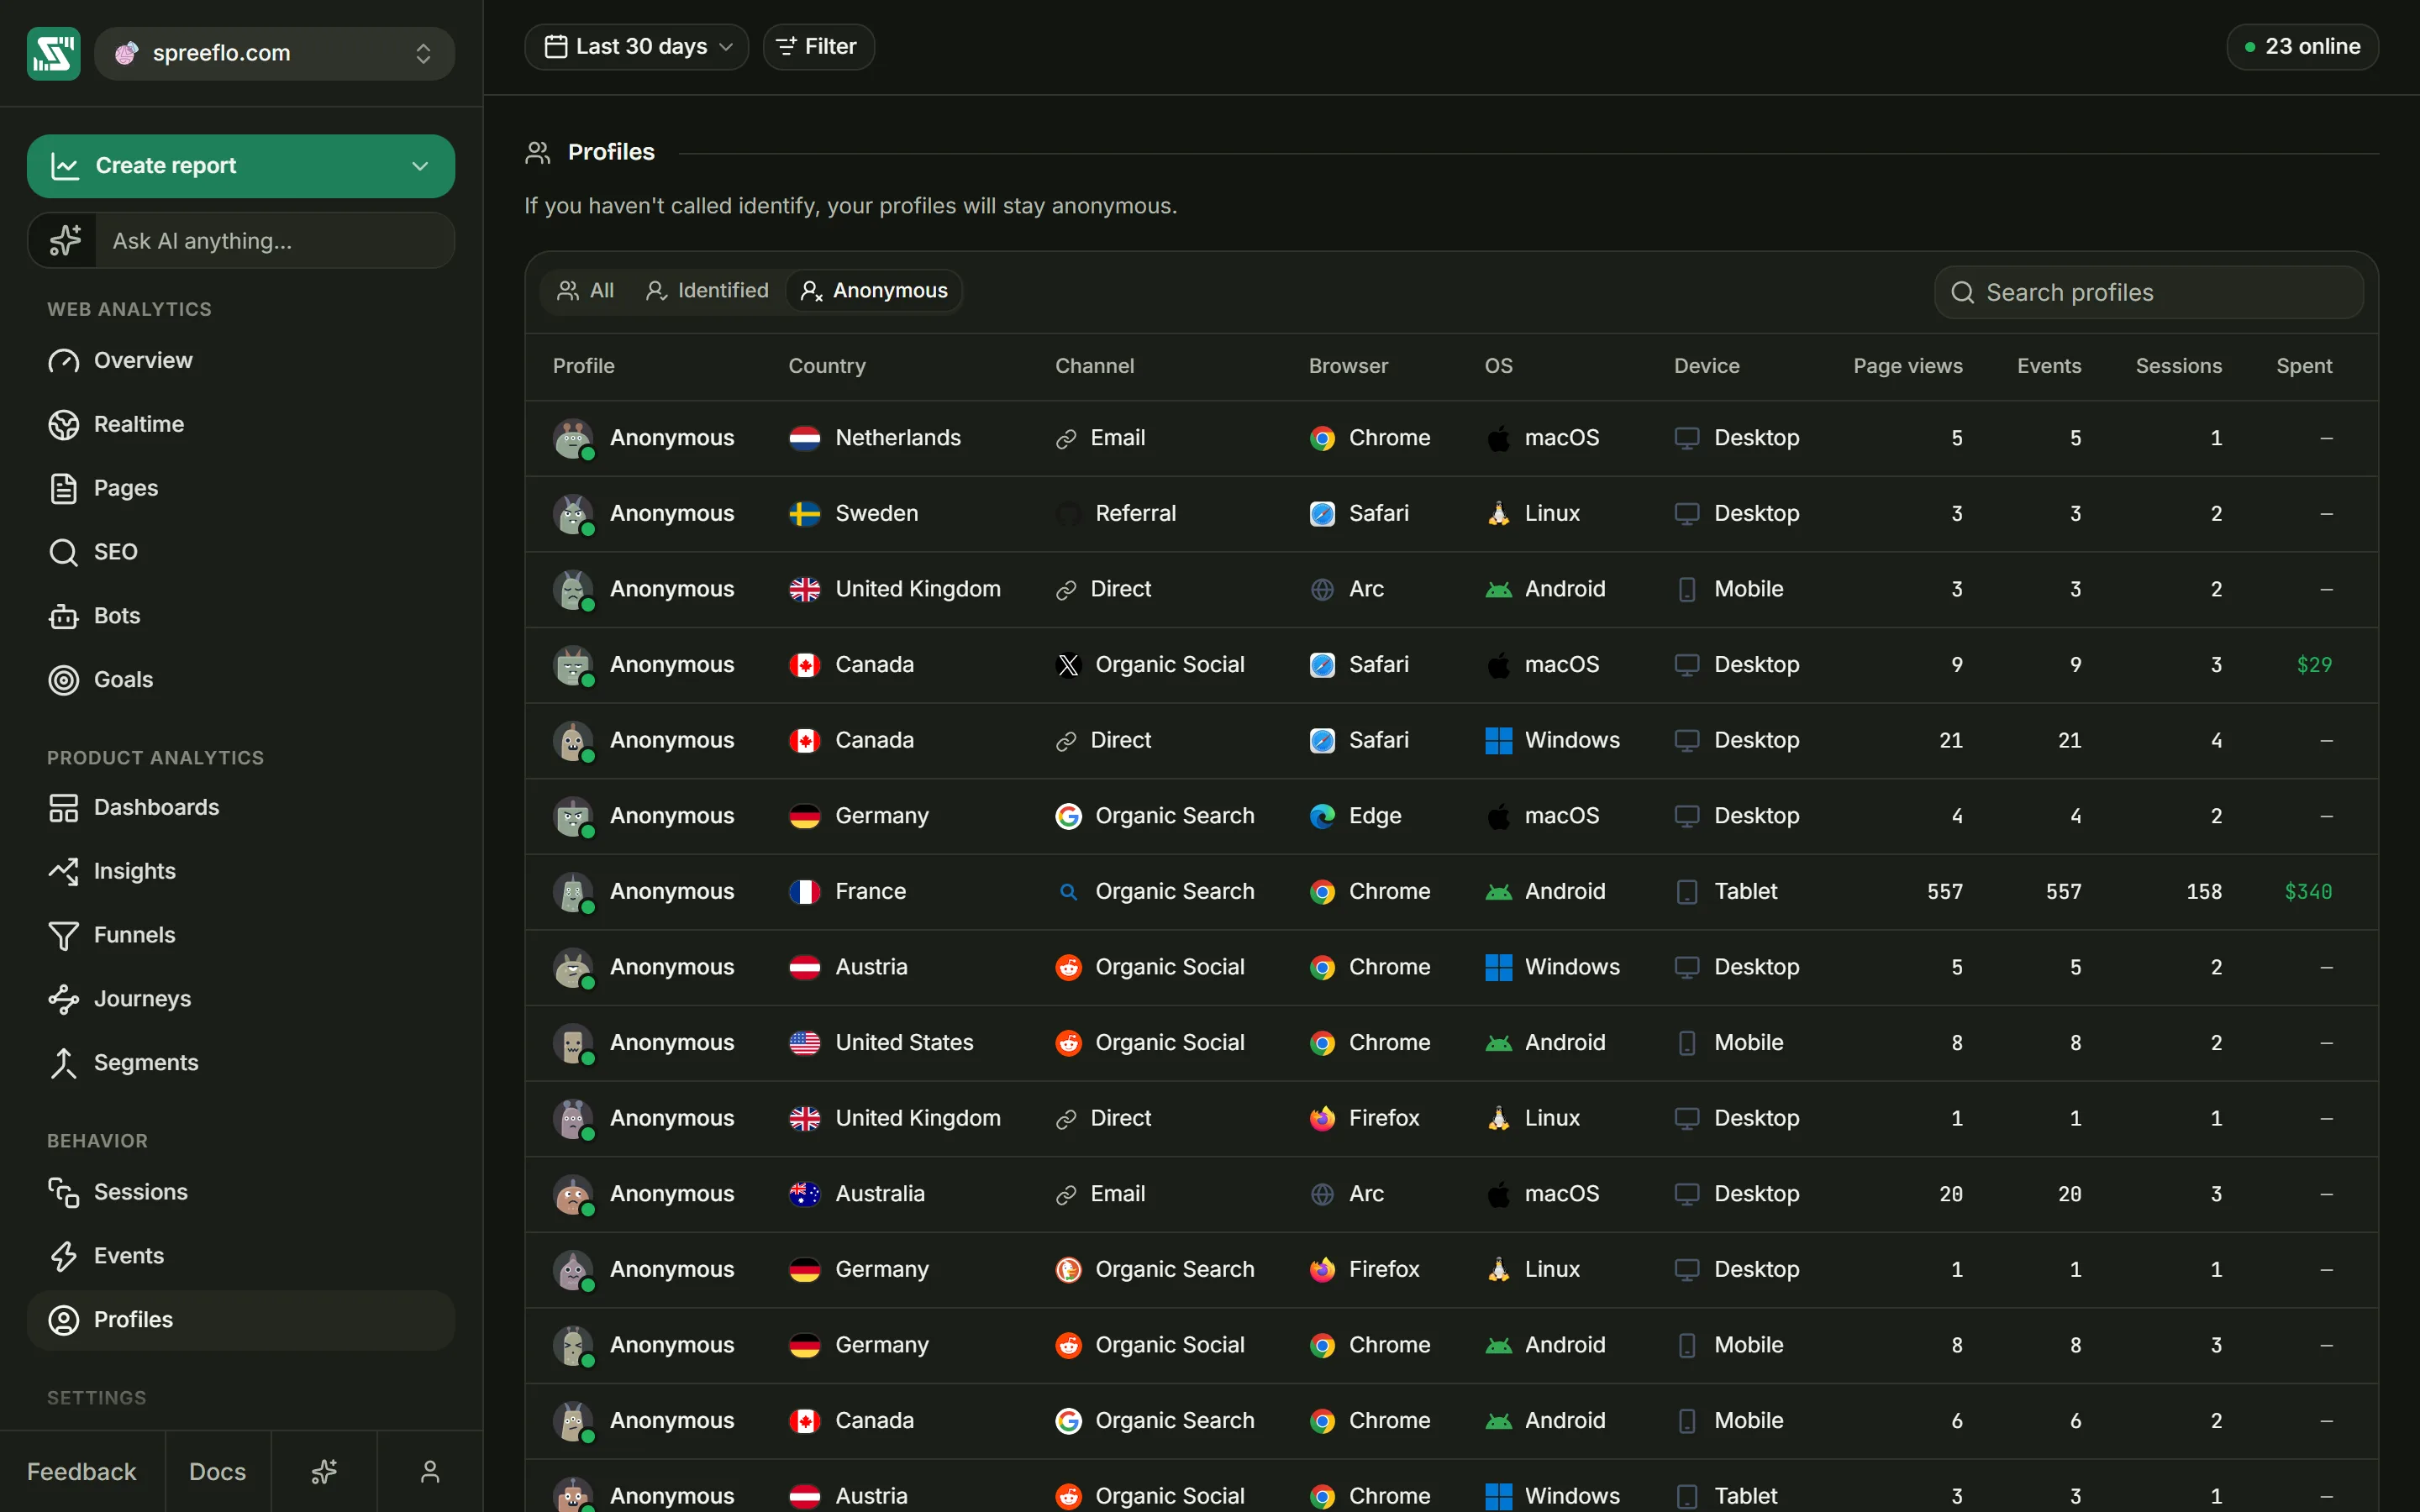
Task: Click the $29 spent value
Action: tap(2314, 665)
